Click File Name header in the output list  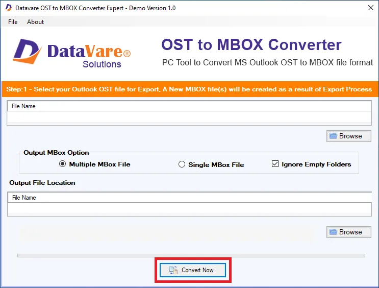point(24,198)
